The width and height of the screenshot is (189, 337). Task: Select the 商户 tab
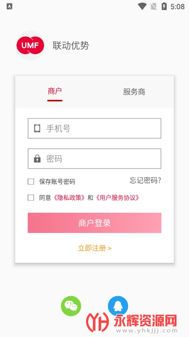[x=55, y=91]
